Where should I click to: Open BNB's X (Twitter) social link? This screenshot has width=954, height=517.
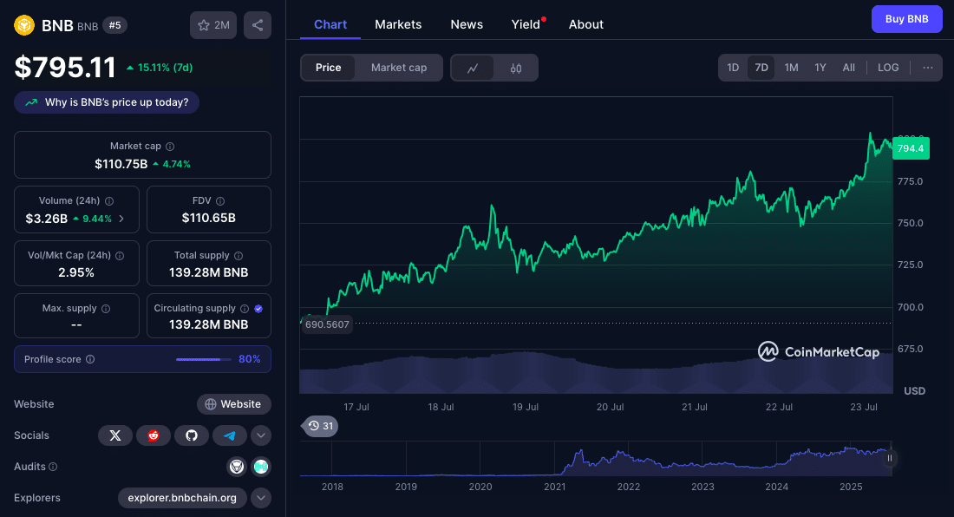(x=114, y=435)
